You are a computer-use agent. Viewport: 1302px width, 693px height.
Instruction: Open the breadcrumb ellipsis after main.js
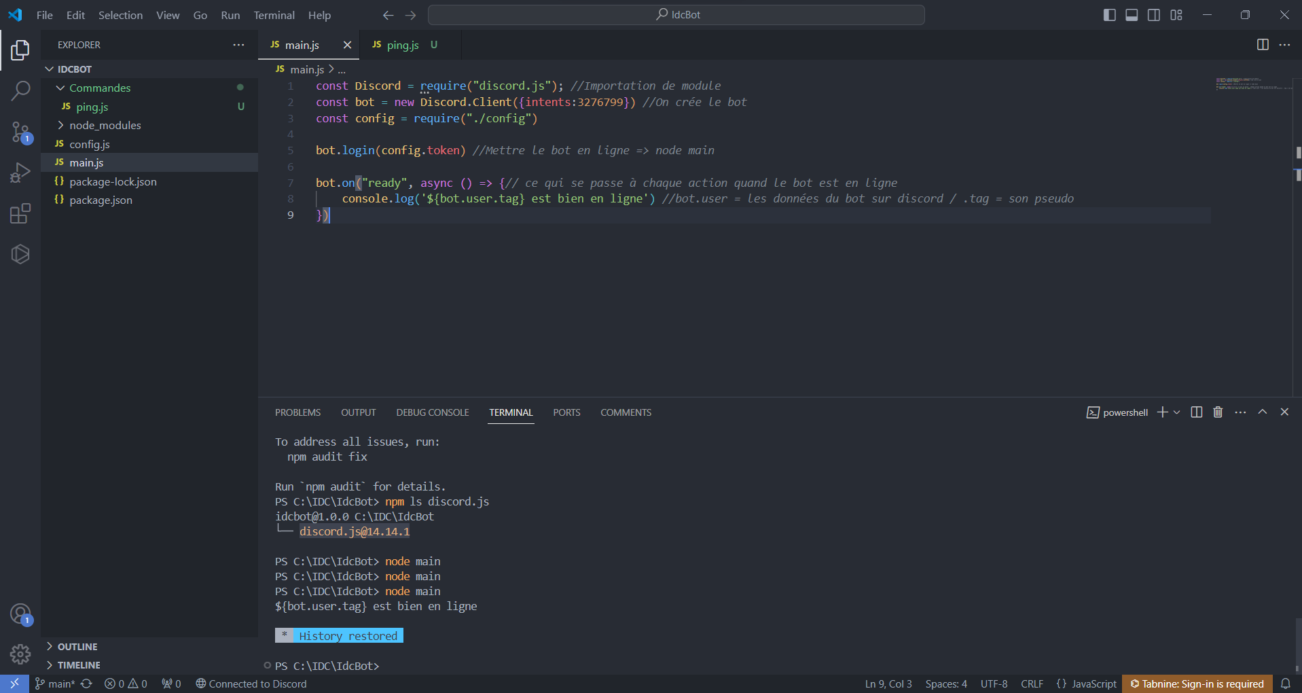click(x=342, y=69)
